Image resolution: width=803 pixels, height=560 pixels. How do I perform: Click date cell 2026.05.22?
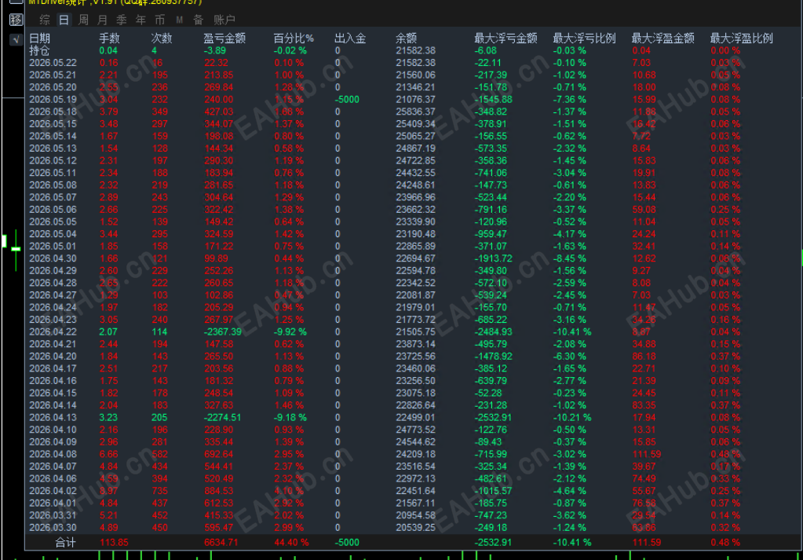(x=53, y=63)
